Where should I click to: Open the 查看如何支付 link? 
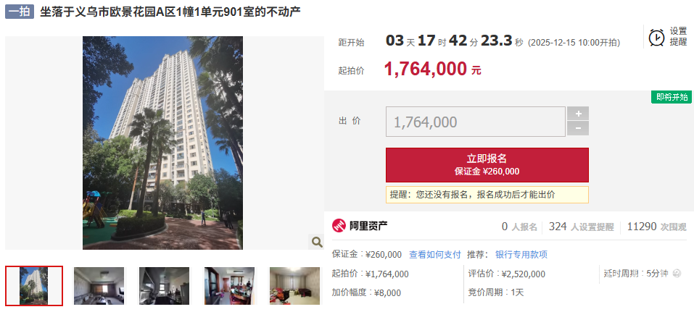click(x=434, y=255)
